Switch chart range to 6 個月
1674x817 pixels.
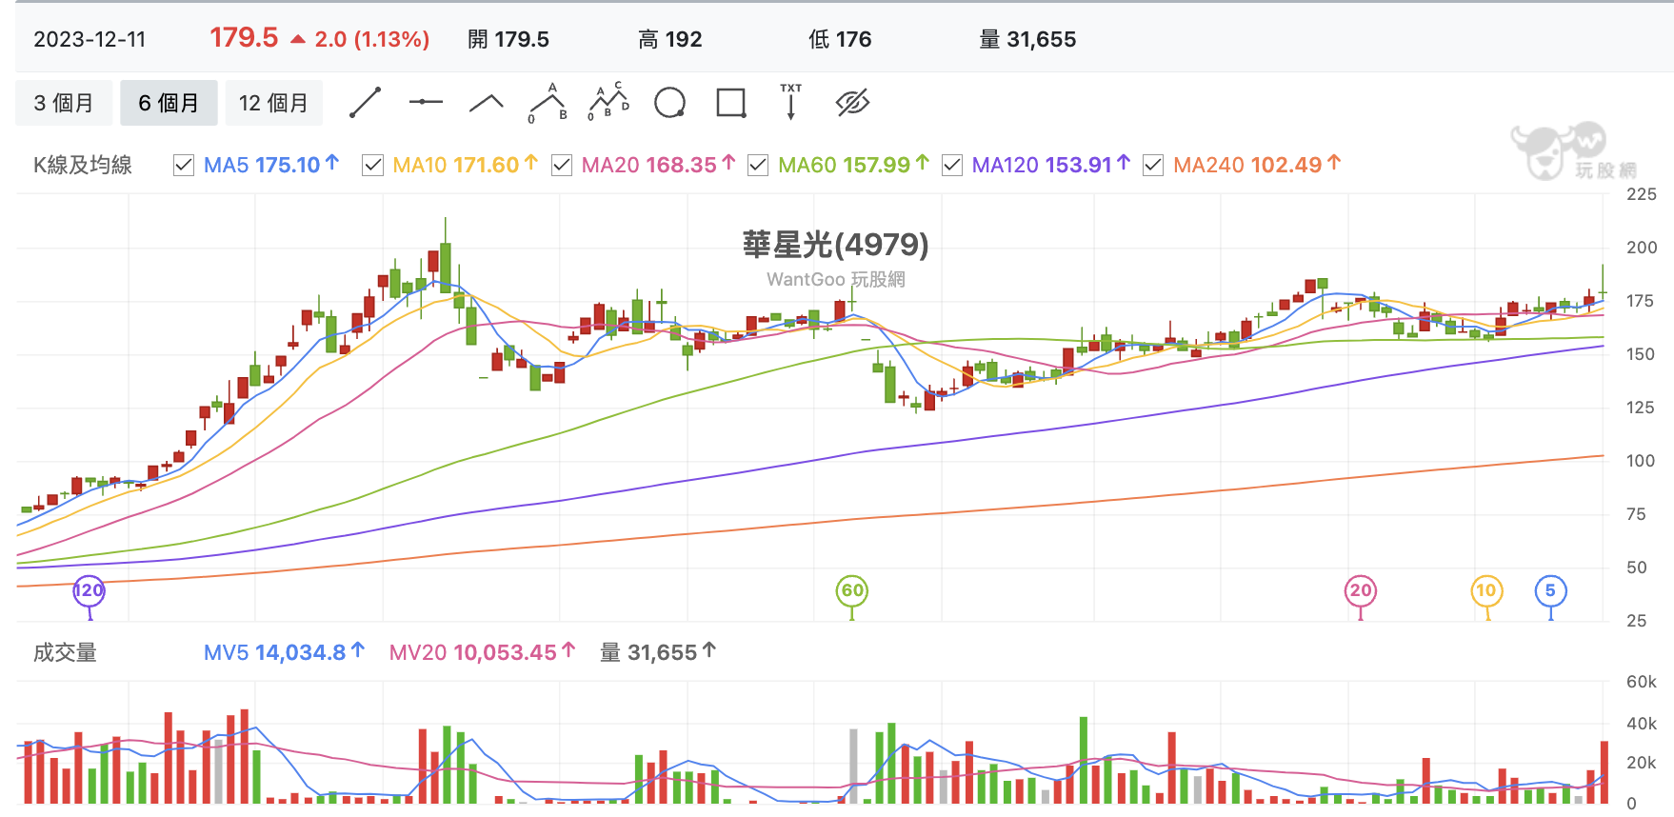169,103
